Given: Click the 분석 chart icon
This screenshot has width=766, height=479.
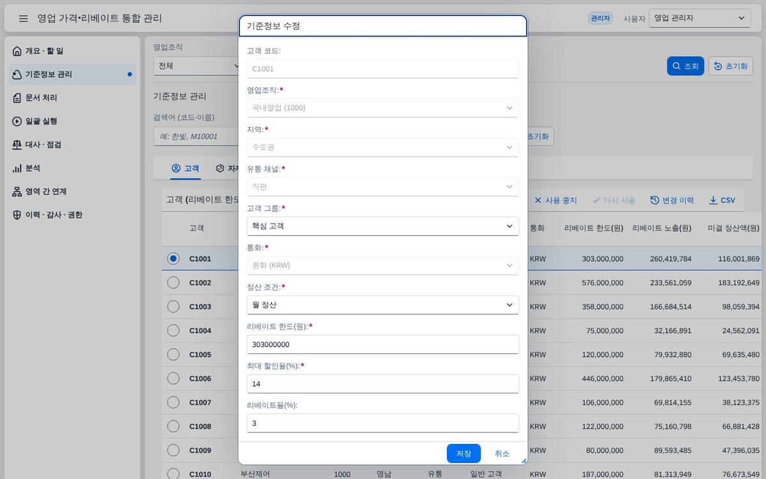Looking at the screenshot, I should click(x=17, y=168).
